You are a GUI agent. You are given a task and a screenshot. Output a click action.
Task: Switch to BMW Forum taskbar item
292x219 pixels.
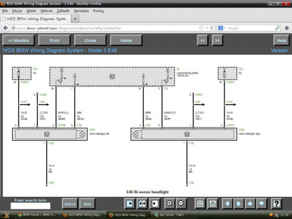coord(37,215)
